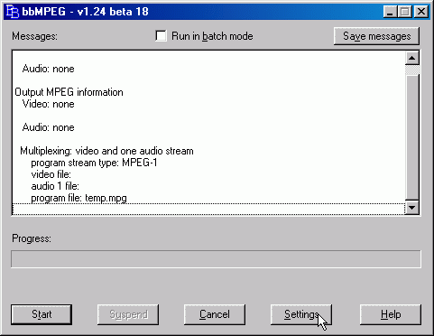Click the messages scrollbar up arrow

(412, 58)
